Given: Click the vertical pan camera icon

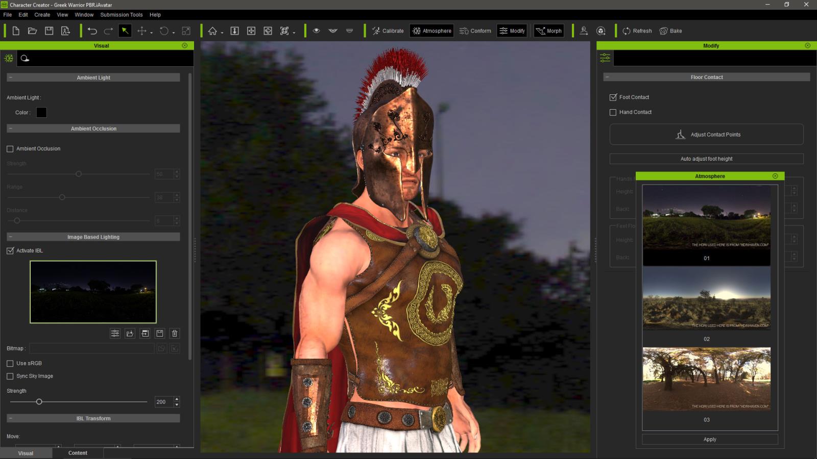Looking at the screenshot, I should 235,31.
